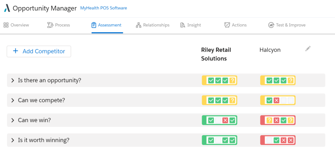This screenshot has height=160, width=335.
Task: Click the Process flow icon
Action: 50,25
